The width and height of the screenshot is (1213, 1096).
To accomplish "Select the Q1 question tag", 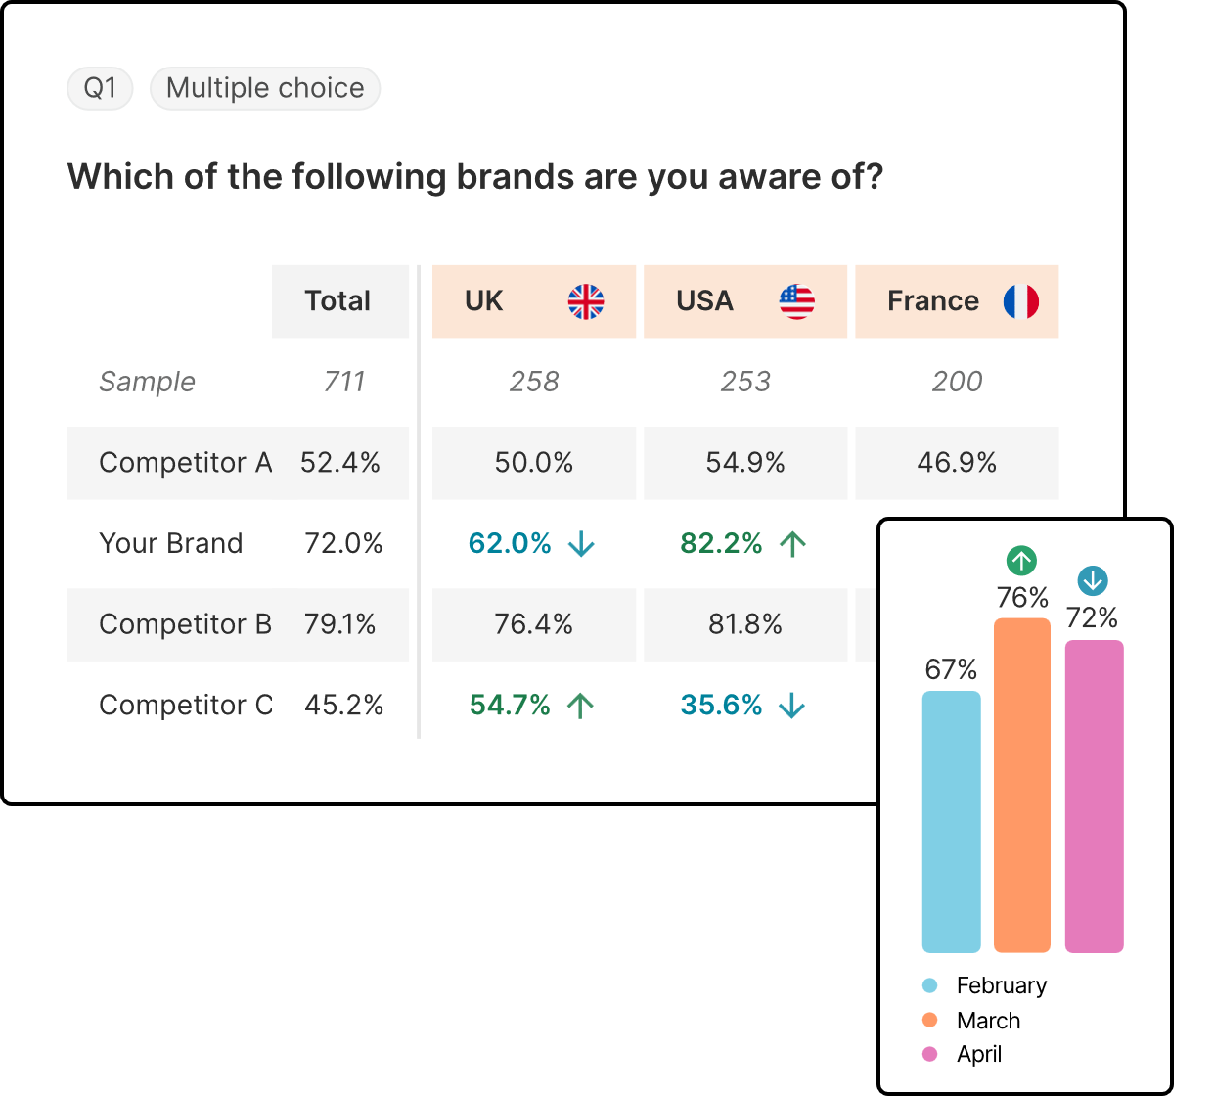I will tap(100, 88).
